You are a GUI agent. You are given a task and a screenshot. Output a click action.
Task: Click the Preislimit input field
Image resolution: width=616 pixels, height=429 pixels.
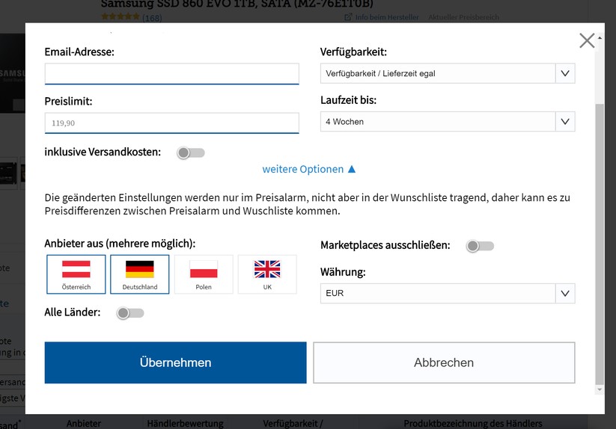tap(171, 123)
